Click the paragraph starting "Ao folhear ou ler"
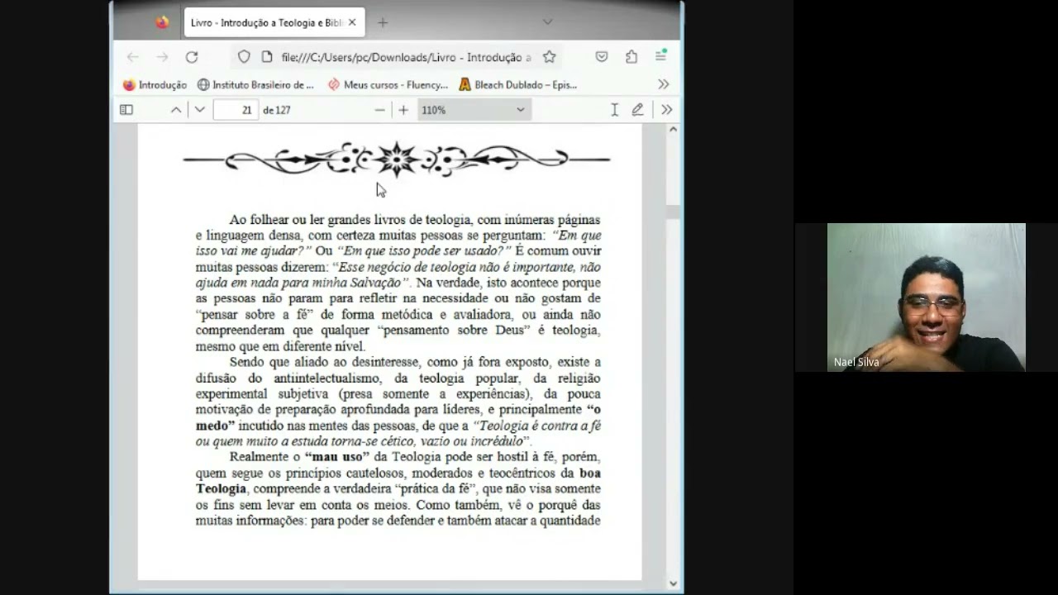 (398, 283)
